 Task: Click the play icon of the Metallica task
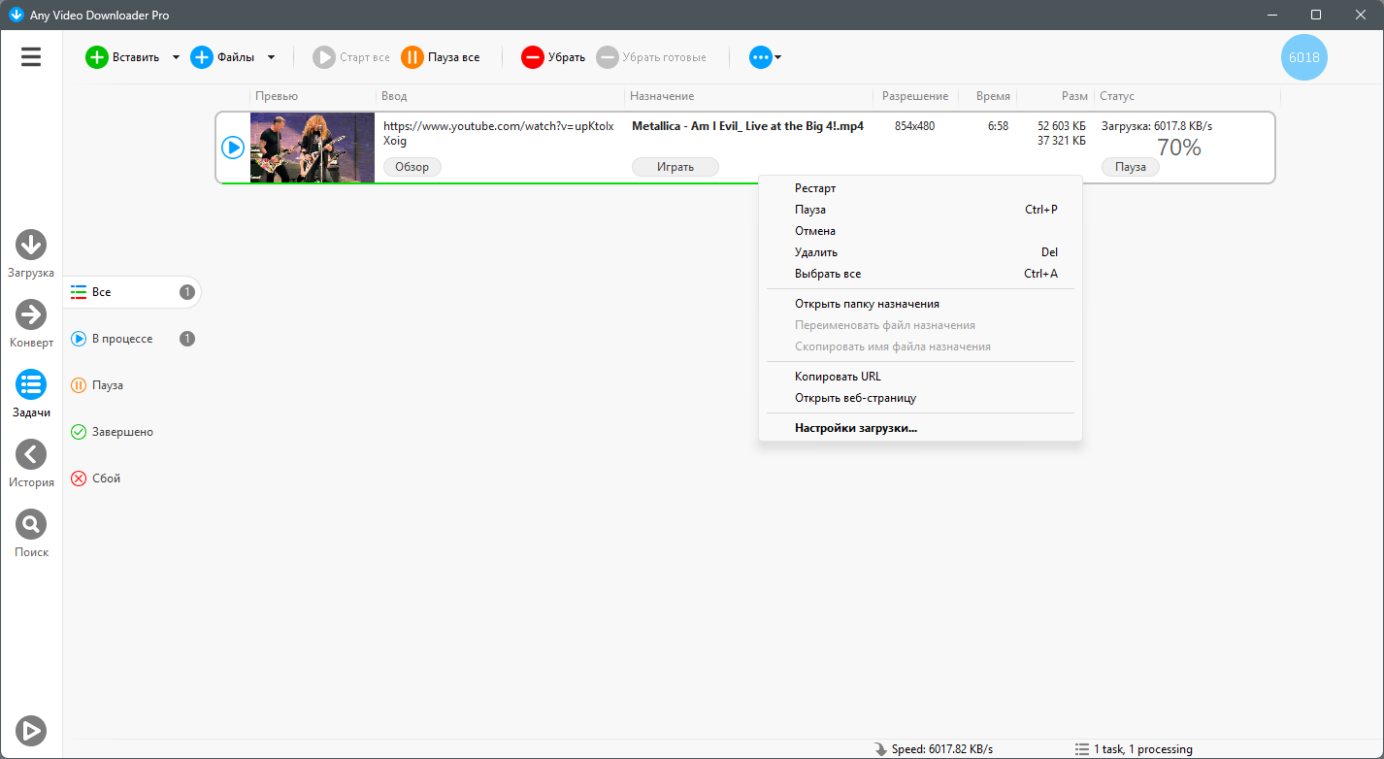(x=233, y=148)
